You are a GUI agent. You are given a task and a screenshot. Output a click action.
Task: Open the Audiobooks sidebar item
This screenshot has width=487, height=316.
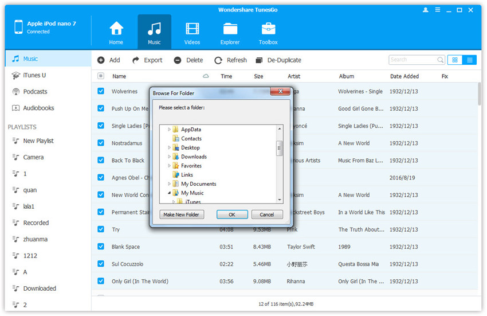(38, 108)
